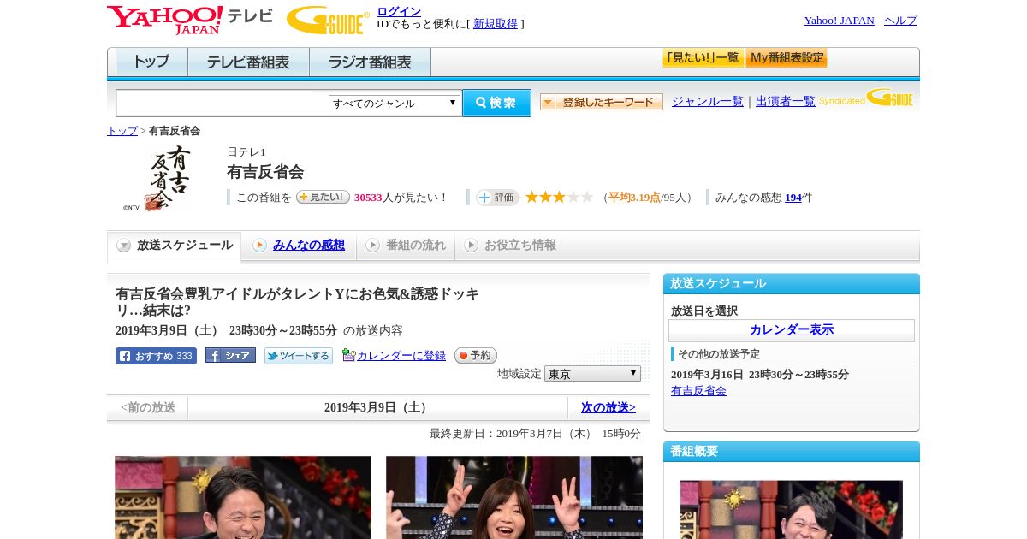The image size is (1027, 539).
Task: Select the お役立ち情報 tab
Action: [510, 246]
